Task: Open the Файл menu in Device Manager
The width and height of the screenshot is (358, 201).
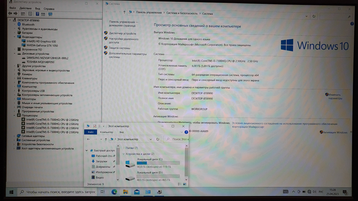Action: tap(13, 8)
